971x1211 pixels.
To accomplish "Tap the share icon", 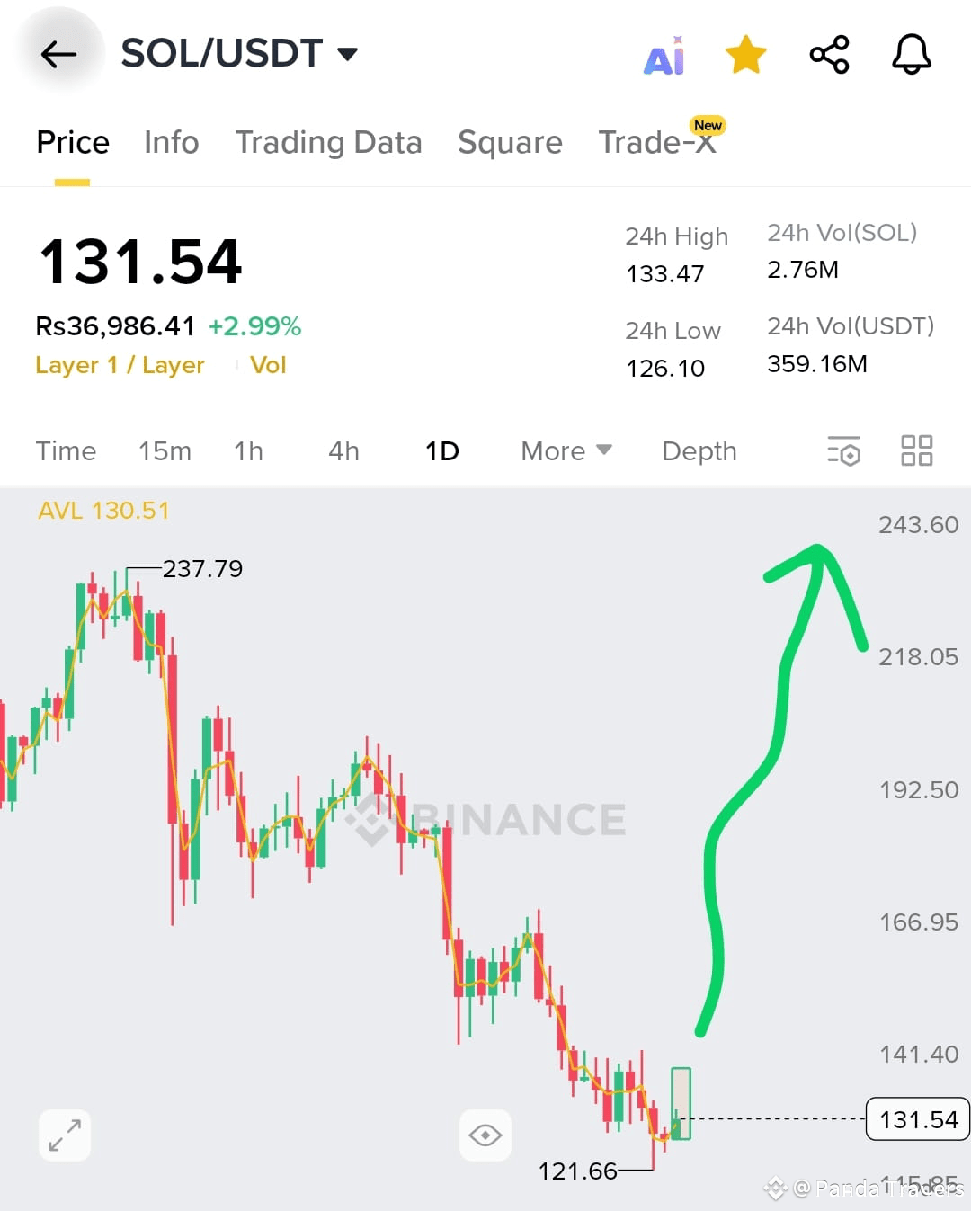I will click(x=829, y=55).
